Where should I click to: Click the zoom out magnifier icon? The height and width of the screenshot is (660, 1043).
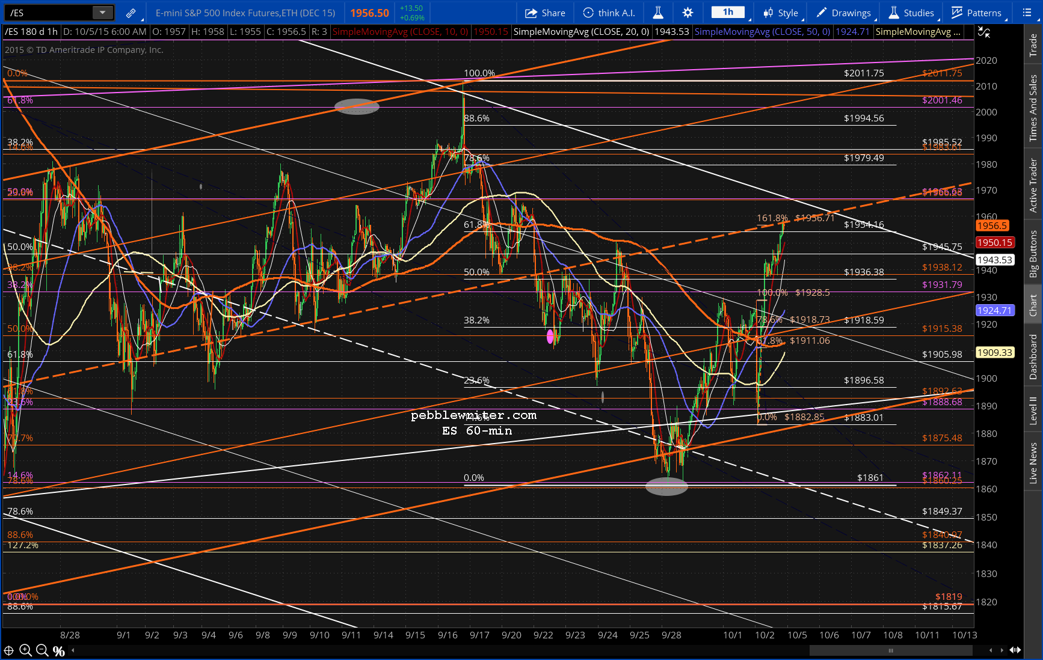42,650
